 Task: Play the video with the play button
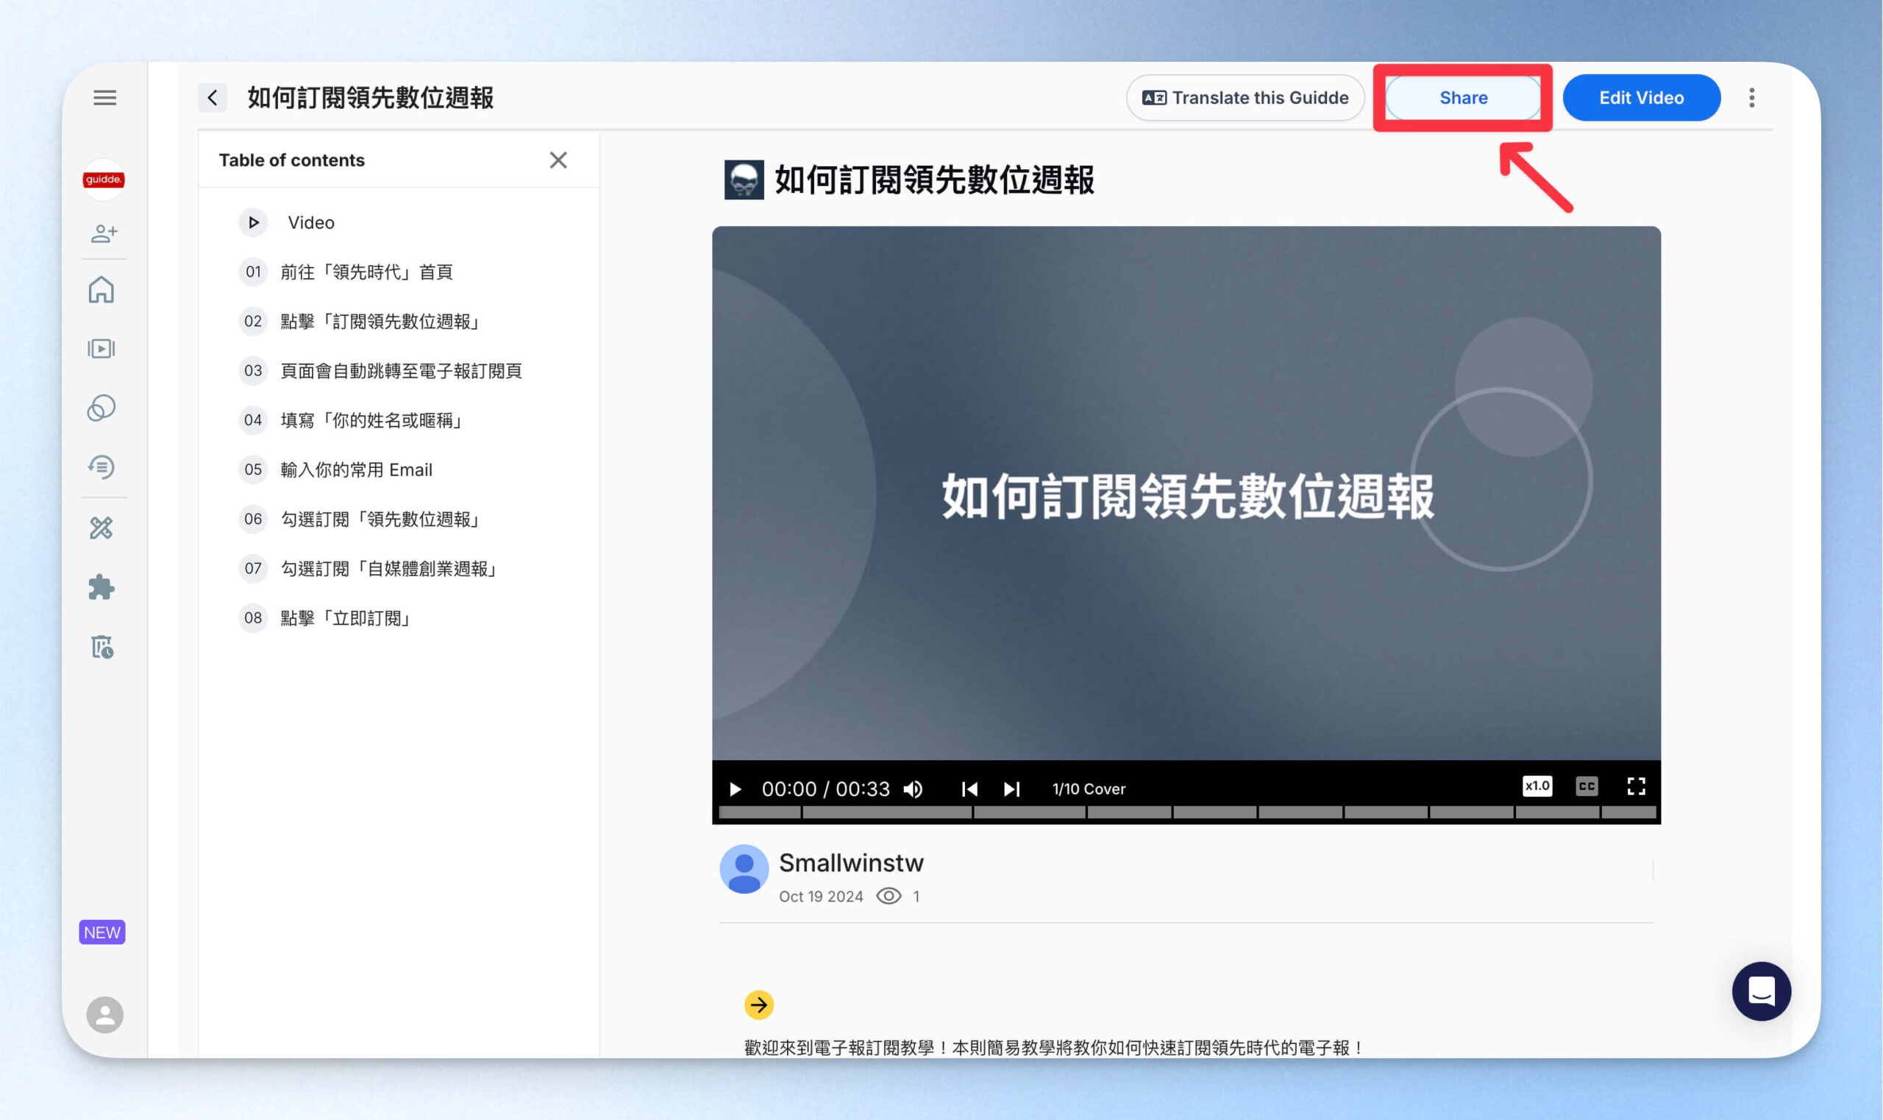(x=735, y=790)
